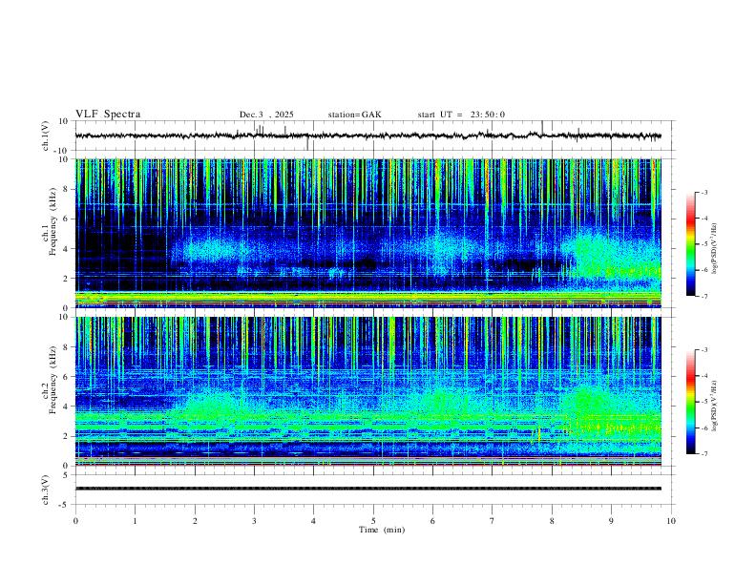Click the ch.1 'Frequency (kHz)' axis label
Image resolution: width=756 pixels, height=584 pixels.
52,221
